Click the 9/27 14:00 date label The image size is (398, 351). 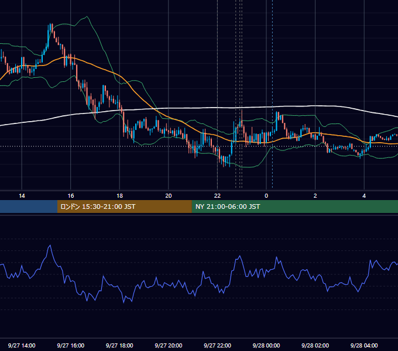pyautogui.click(x=22, y=345)
